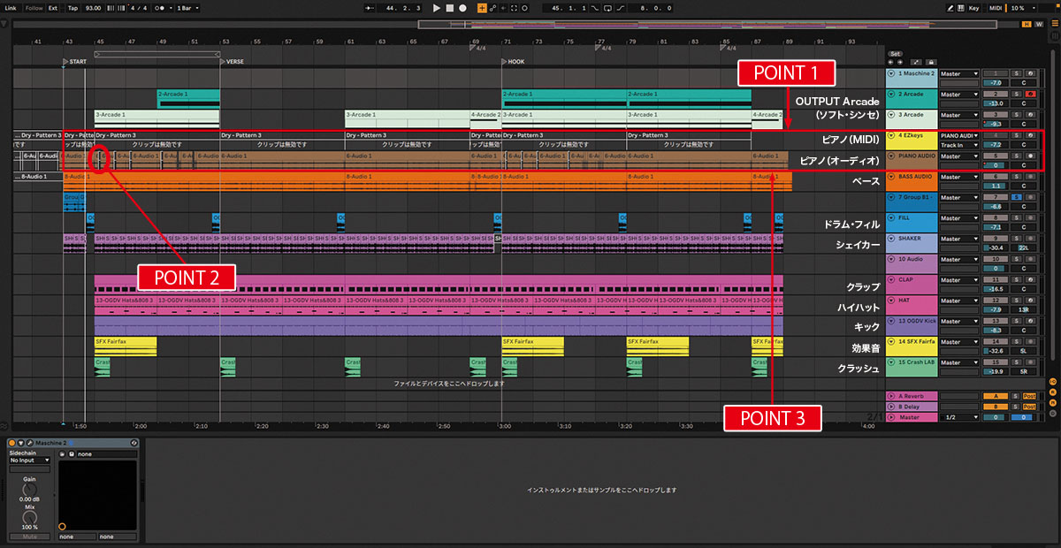Click the Arrangement Record button
Screen dimensions: 1061x548
pos(462,8)
